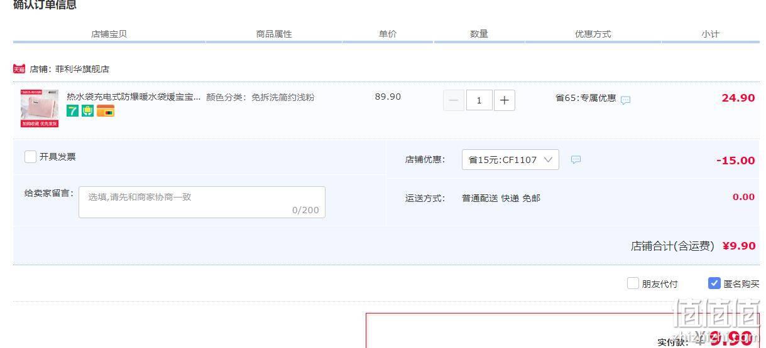Open the pink hot water bag thumbnail
The width and height of the screenshot is (766, 348).
point(40,108)
